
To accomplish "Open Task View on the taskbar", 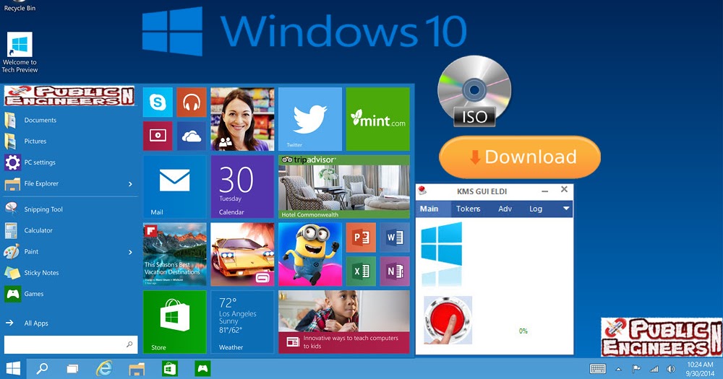I will pos(72,368).
